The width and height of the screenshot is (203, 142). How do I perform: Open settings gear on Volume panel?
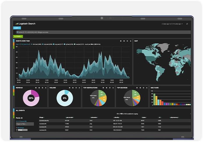click(73, 88)
